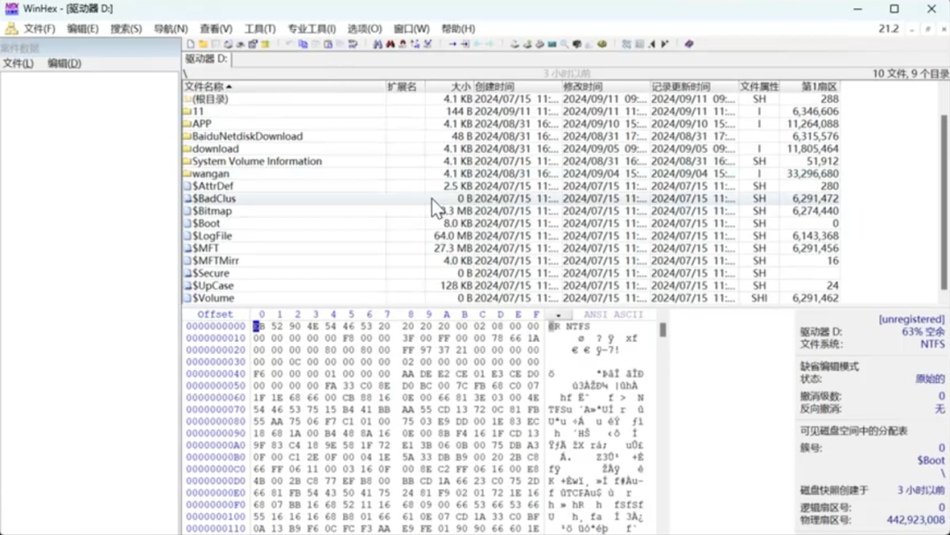This screenshot has width=950, height=535.
Task: Click the hex row at offset 0000000040
Action: tap(414, 374)
